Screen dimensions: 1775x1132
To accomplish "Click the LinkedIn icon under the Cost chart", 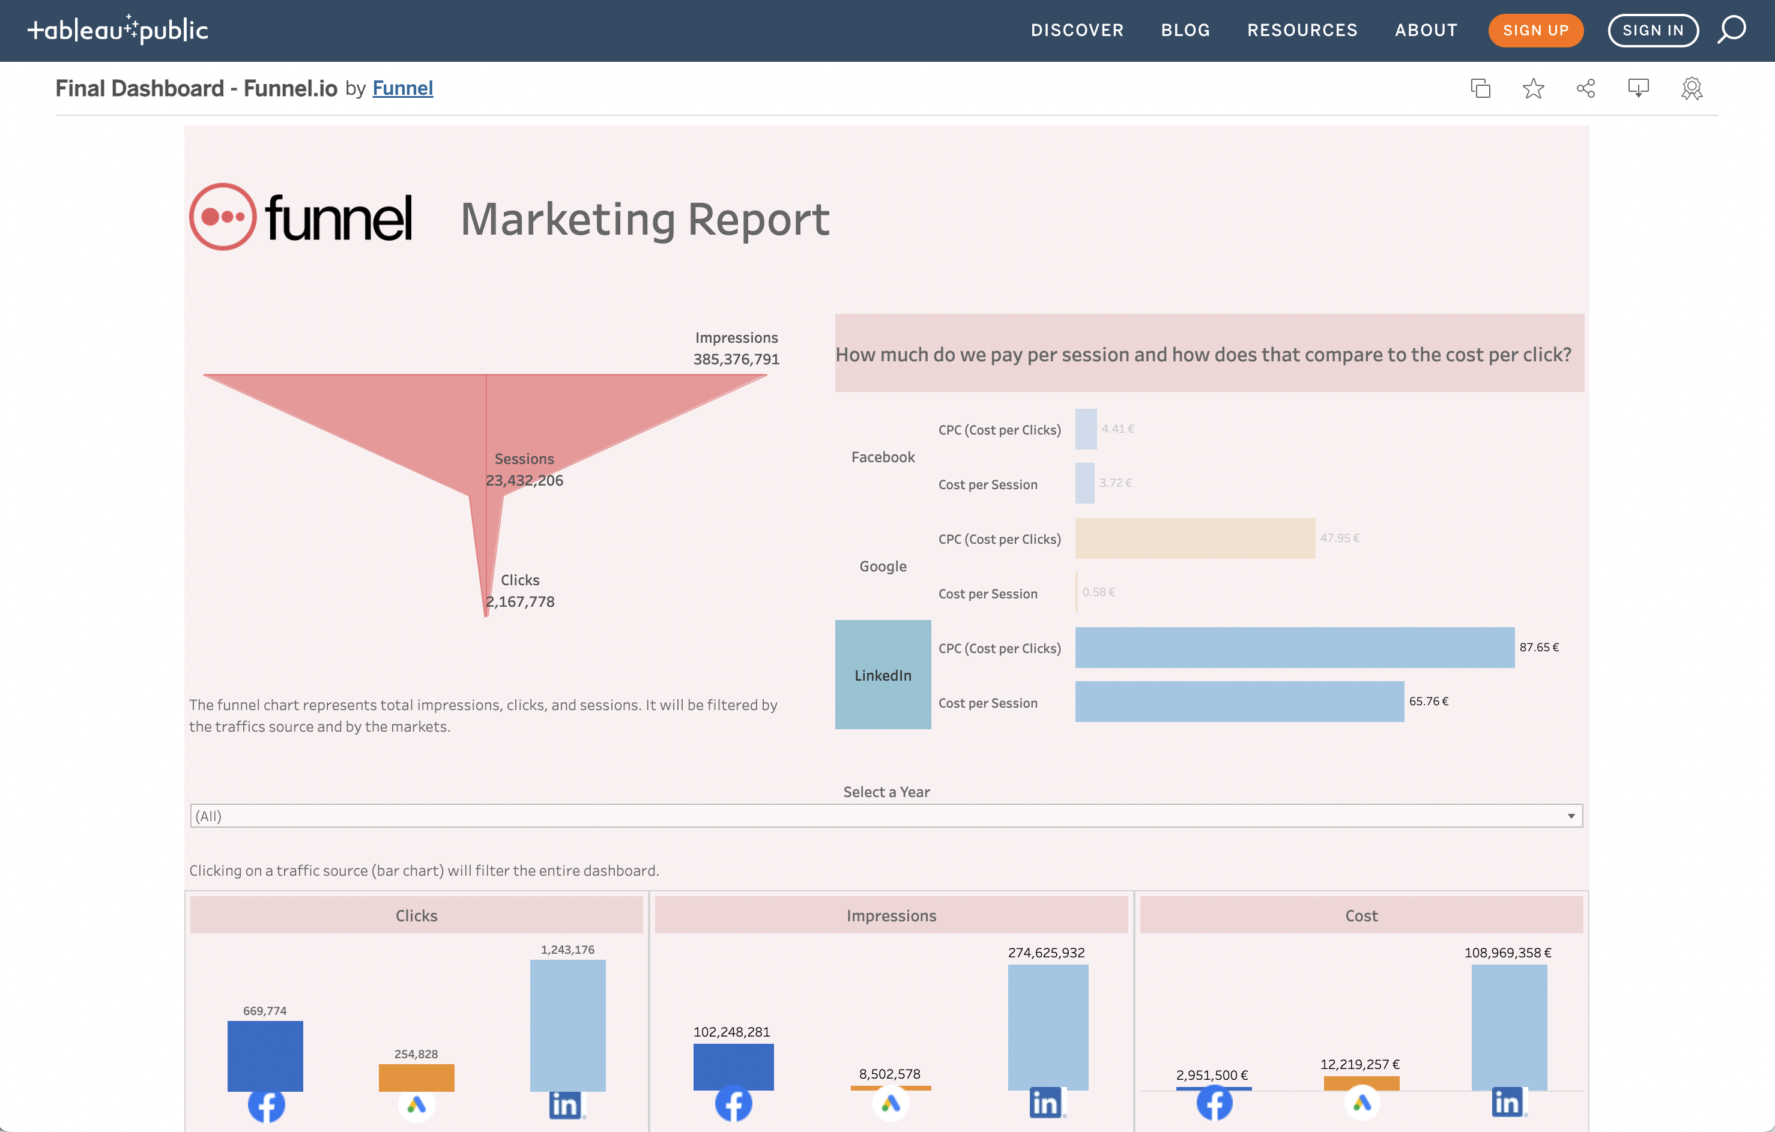I will click(1507, 1103).
